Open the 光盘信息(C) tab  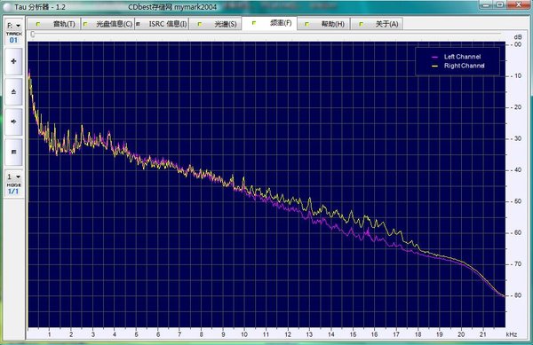coord(107,24)
